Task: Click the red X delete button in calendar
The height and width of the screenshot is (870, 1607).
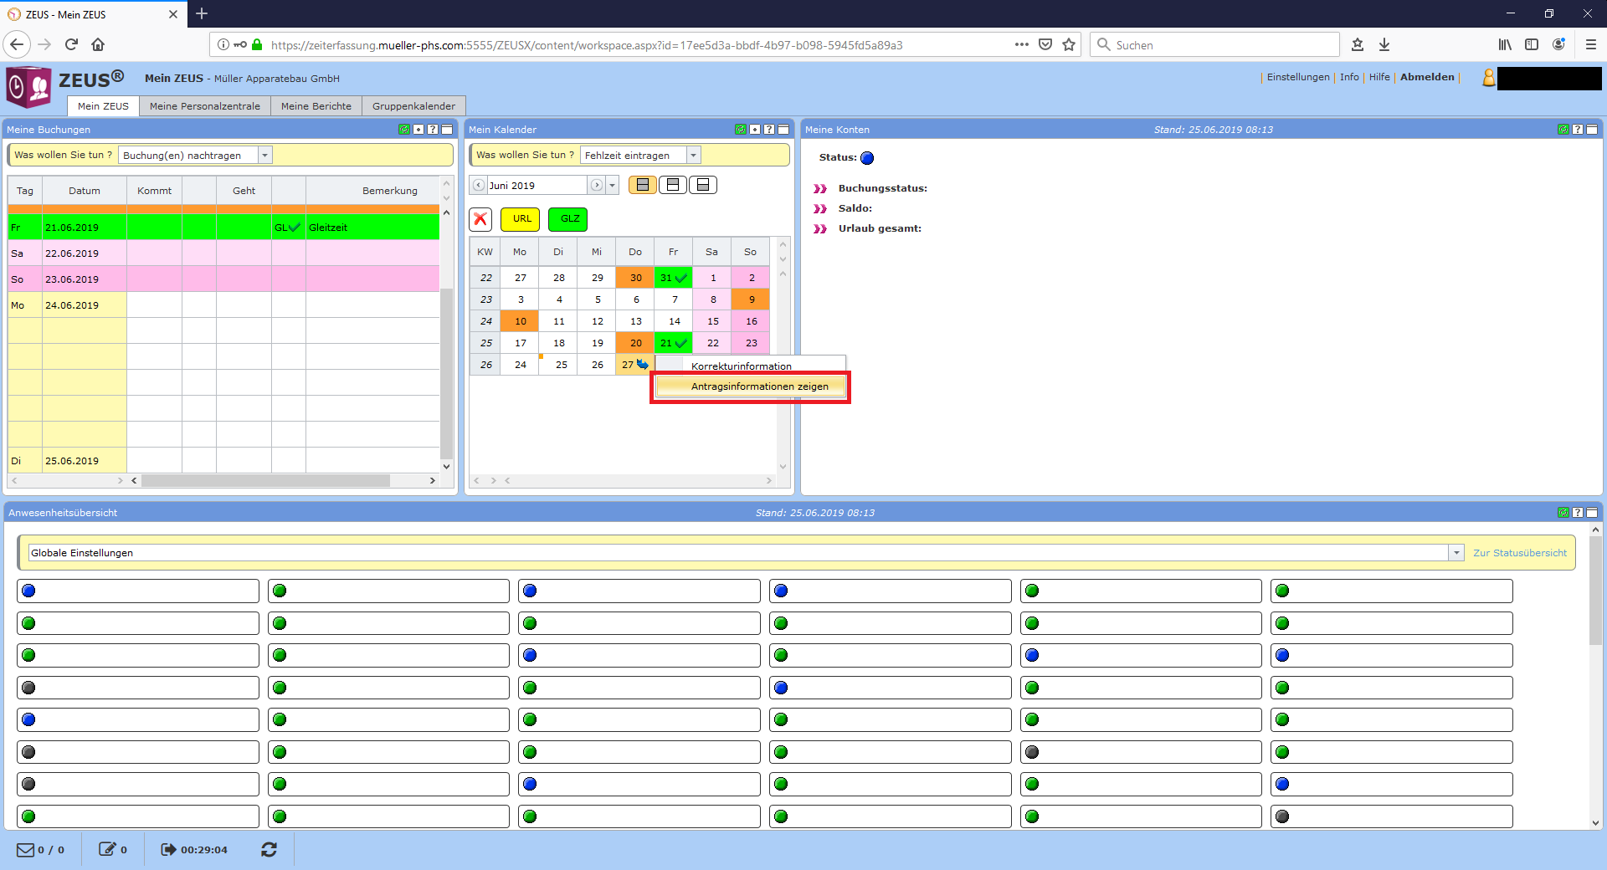Action: pyautogui.click(x=480, y=219)
